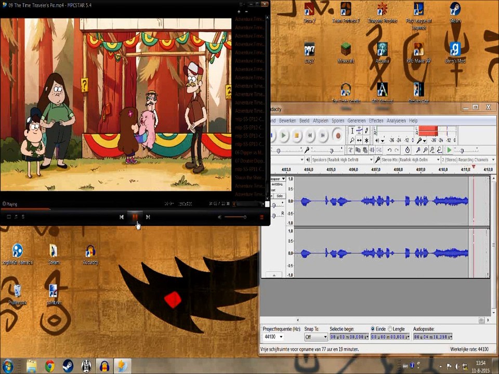Viewport: 499px width, 374px height.
Task: Click the Chrome icon in the taskbar
Action: (50, 366)
